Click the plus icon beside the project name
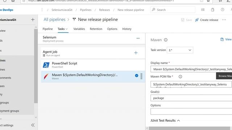Image resolution: width=232 pixels, height=130 pixels. point(33,19)
